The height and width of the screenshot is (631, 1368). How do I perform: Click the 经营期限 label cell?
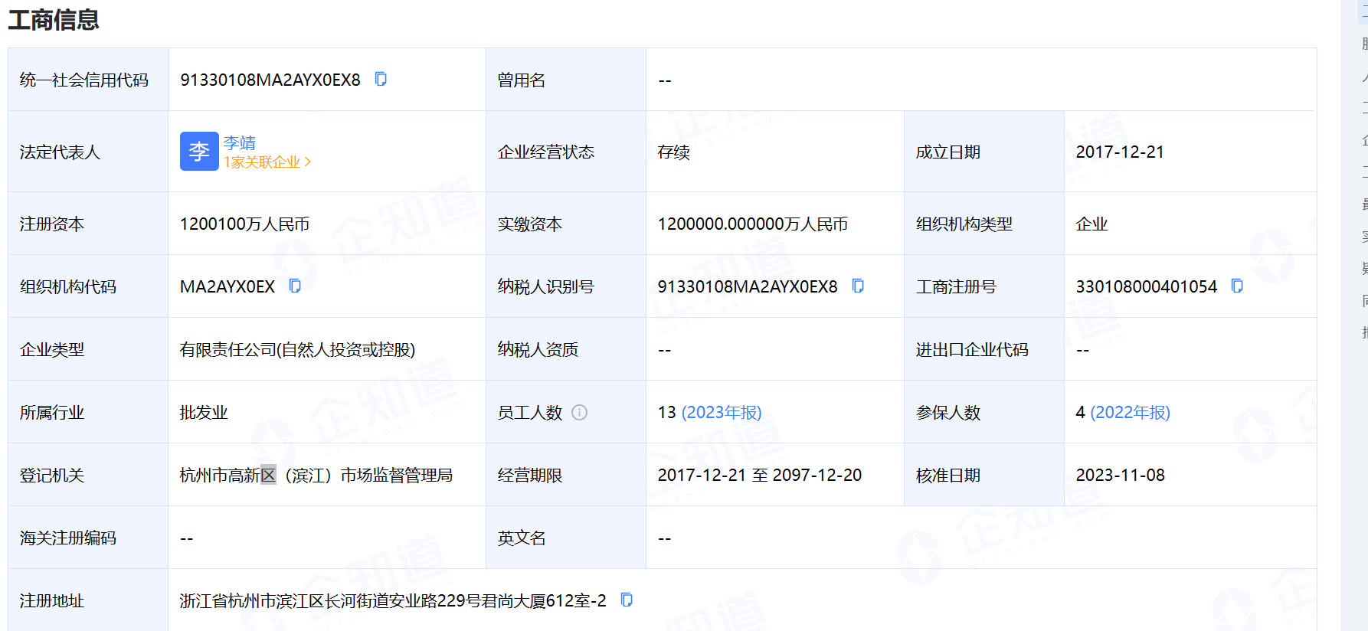(x=566, y=475)
